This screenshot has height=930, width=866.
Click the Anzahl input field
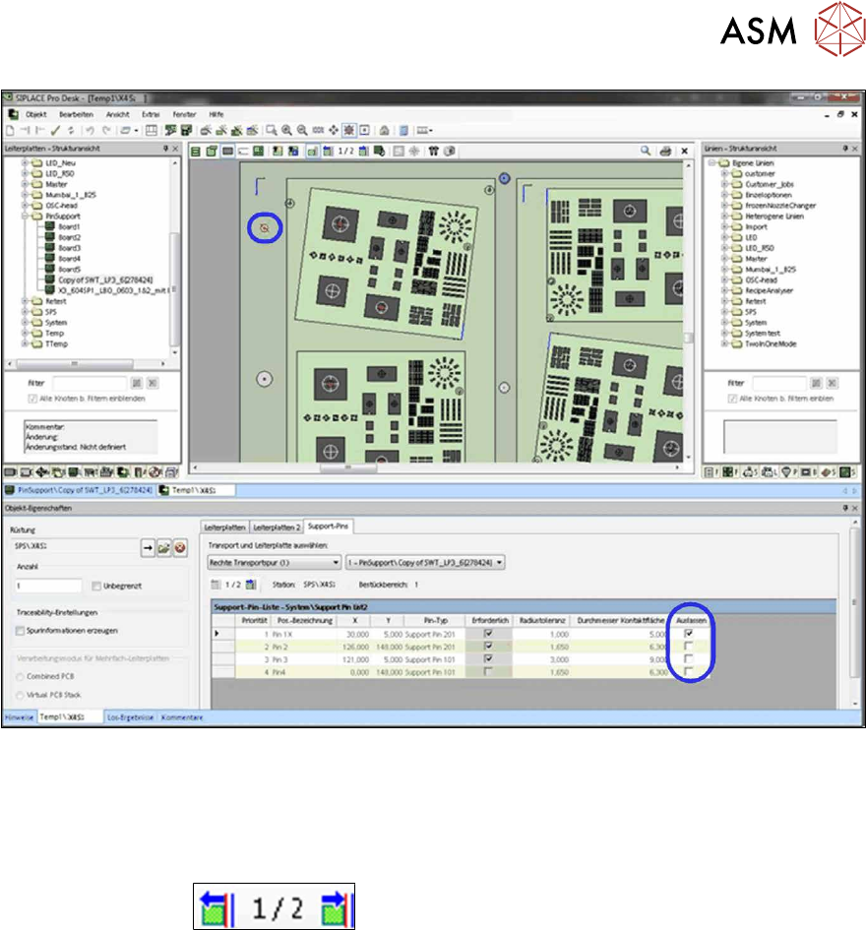click(48, 586)
